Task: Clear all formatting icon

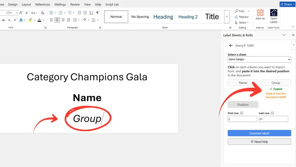Action: [x=43, y=13]
